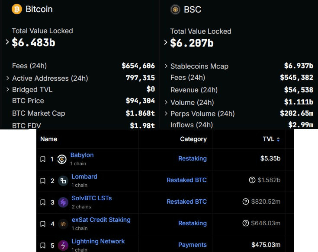The image size is (318, 252).
Task: Select the Inflows (24h) value $2.99m
Action: click(301, 125)
